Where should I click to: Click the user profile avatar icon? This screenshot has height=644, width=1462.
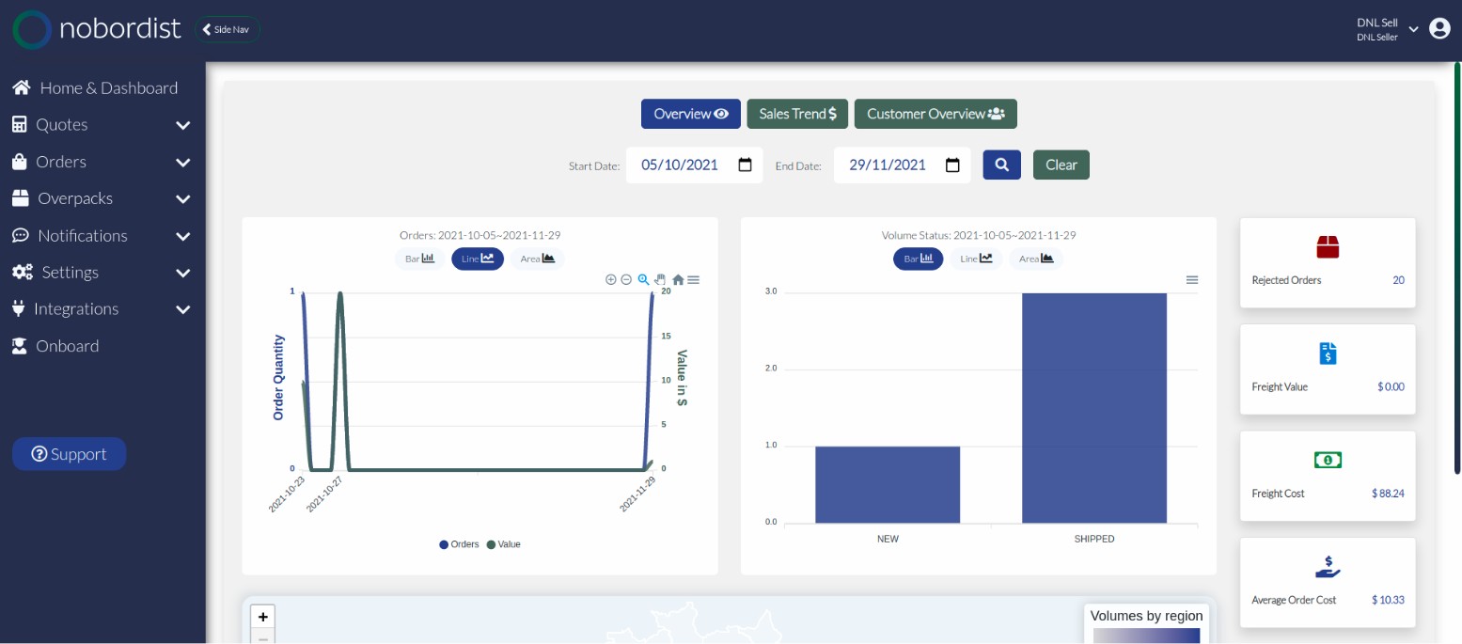(x=1439, y=29)
